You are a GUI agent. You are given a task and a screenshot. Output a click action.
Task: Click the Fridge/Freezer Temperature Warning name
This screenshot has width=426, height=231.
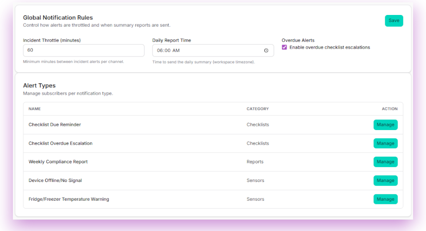[69, 199]
